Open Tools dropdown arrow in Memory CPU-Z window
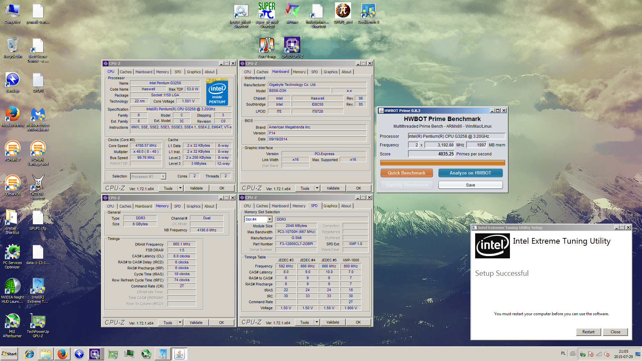 [180, 323]
